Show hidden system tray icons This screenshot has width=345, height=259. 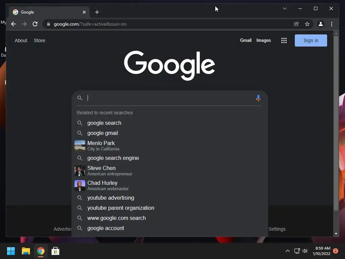[288, 251]
